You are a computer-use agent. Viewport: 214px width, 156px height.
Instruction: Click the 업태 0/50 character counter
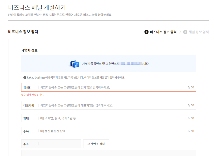191,118
